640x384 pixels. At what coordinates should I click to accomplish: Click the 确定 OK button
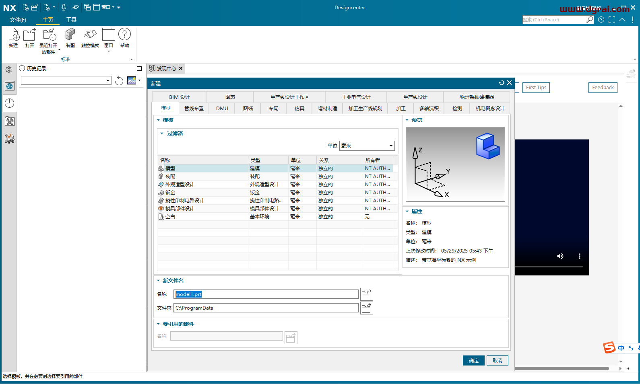click(x=473, y=361)
